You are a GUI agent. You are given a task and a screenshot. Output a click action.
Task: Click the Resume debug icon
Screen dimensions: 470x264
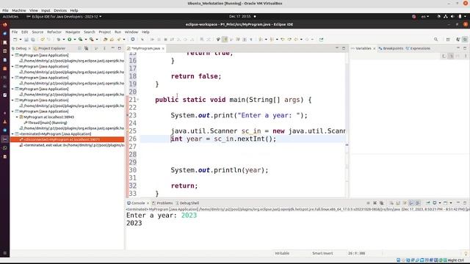[152, 40]
